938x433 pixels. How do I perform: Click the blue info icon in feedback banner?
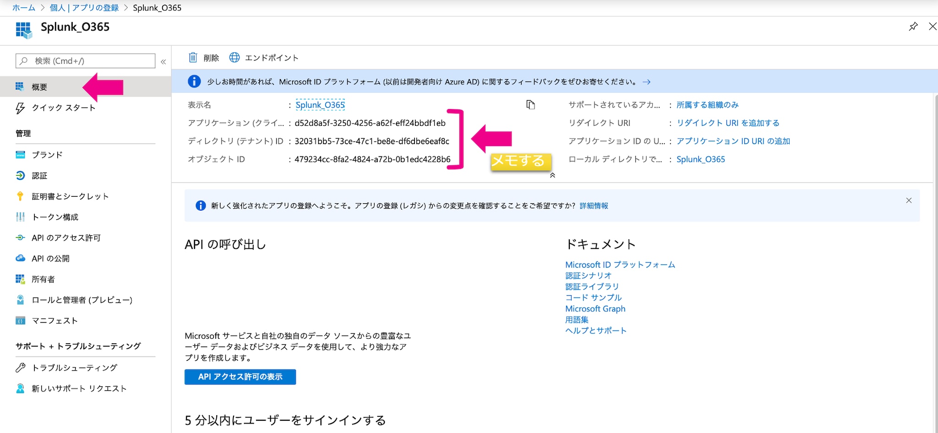(x=194, y=81)
